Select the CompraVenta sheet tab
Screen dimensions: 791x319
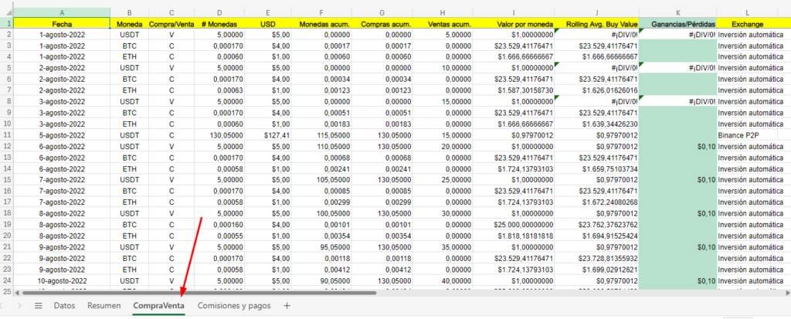click(x=158, y=306)
